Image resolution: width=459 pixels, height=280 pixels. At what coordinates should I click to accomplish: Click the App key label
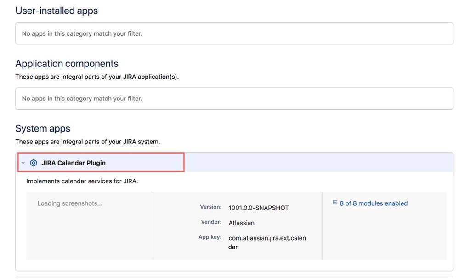pyautogui.click(x=210, y=237)
